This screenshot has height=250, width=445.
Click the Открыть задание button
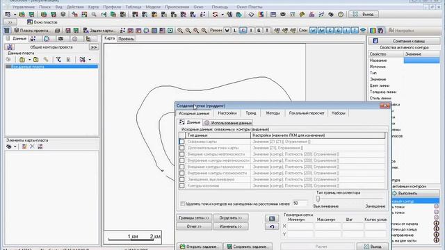pos(200,247)
